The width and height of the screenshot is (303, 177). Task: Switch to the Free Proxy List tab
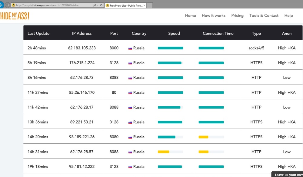tap(124, 5)
